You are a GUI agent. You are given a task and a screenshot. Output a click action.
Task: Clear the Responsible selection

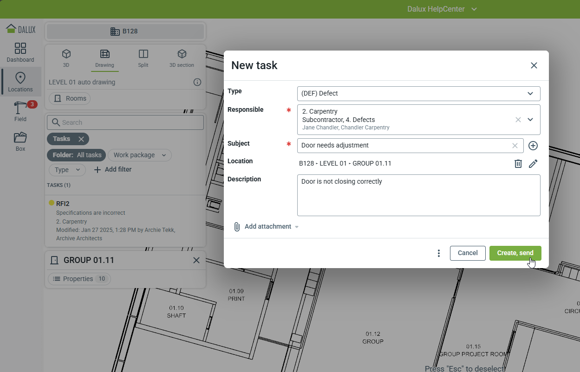[518, 120]
